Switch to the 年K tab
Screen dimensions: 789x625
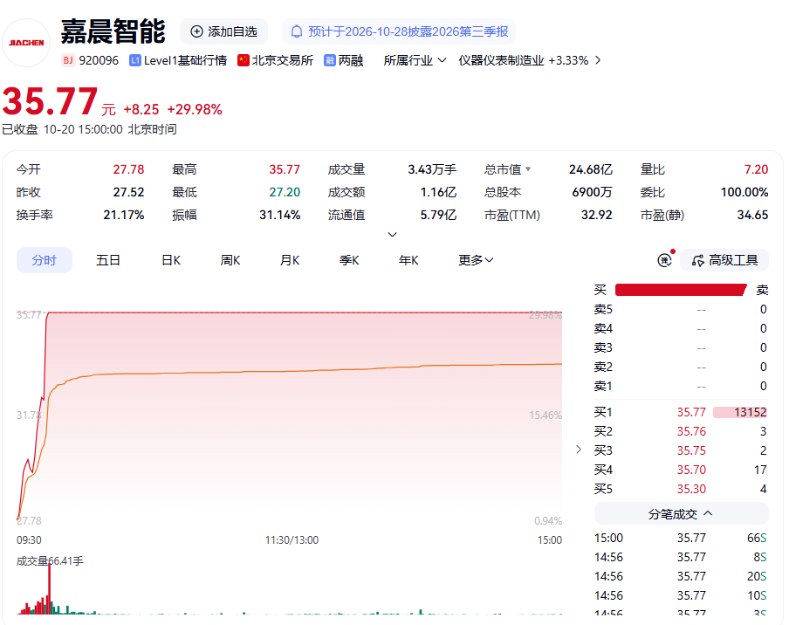click(408, 260)
